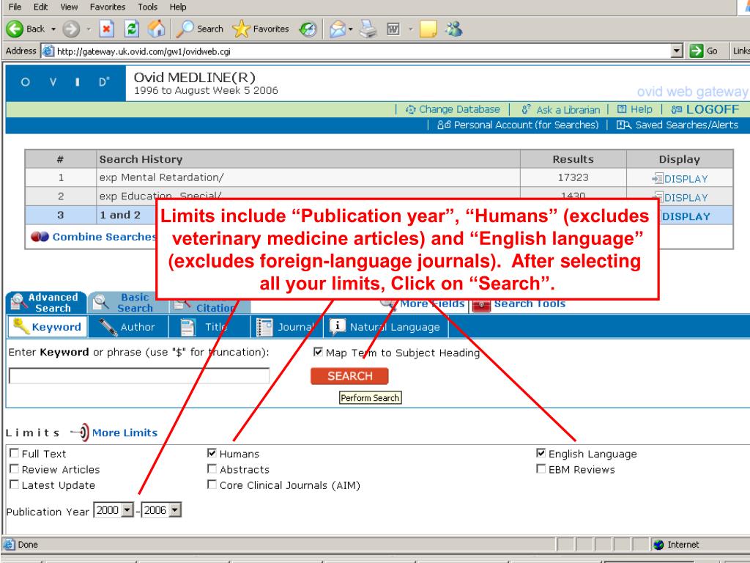The height and width of the screenshot is (563, 750).
Task: Expand the Forward button history arrow
Action: [89, 29]
